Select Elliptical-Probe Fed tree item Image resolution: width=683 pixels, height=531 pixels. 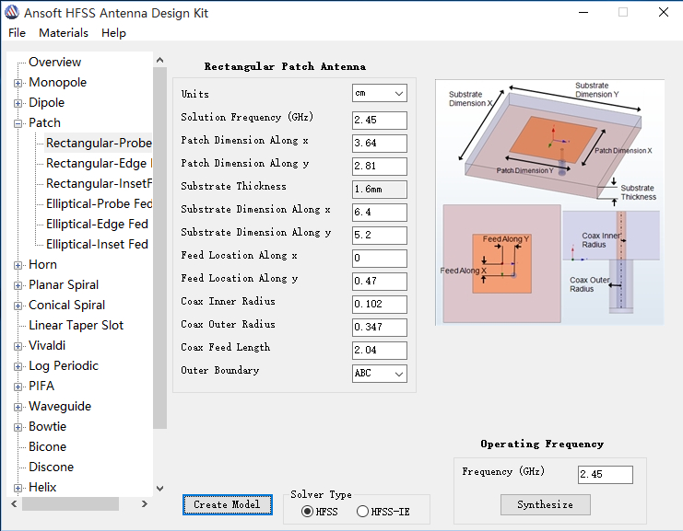99,203
